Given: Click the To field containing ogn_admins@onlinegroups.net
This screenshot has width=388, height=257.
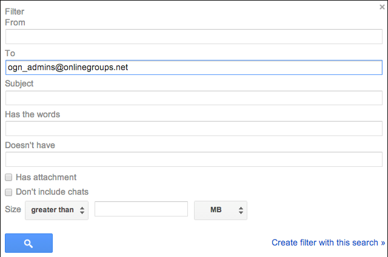Looking at the screenshot, I should tap(193, 67).
